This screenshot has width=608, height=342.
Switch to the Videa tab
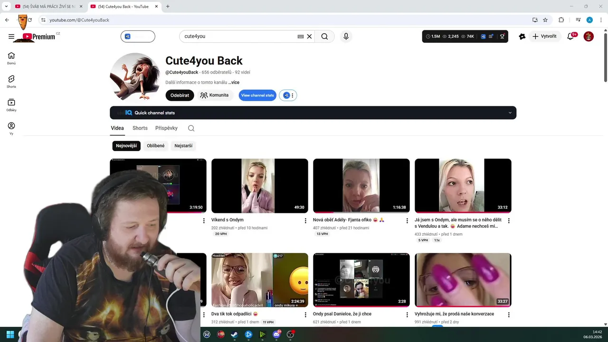[117, 128]
